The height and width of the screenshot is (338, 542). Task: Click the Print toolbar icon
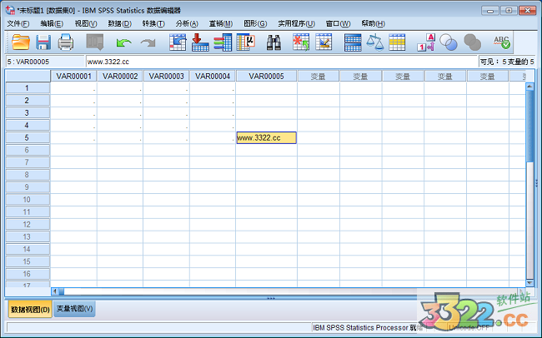pos(65,42)
